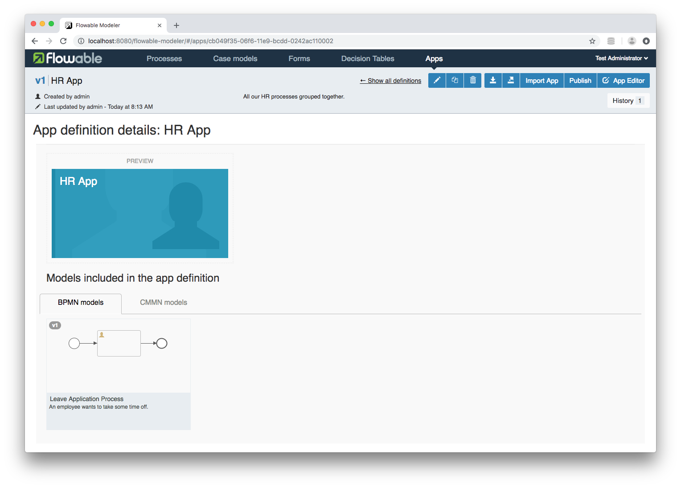Image resolution: width=681 pixels, height=488 pixels.
Task: Open the App Editor button
Action: pyautogui.click(x=624, y=81)
